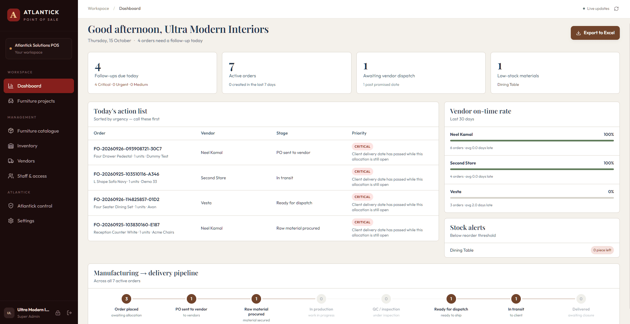This screenshot has width=630, height=324.
Task: Click the Inventory icon in sidebar
Action: [x=11, y=146]
